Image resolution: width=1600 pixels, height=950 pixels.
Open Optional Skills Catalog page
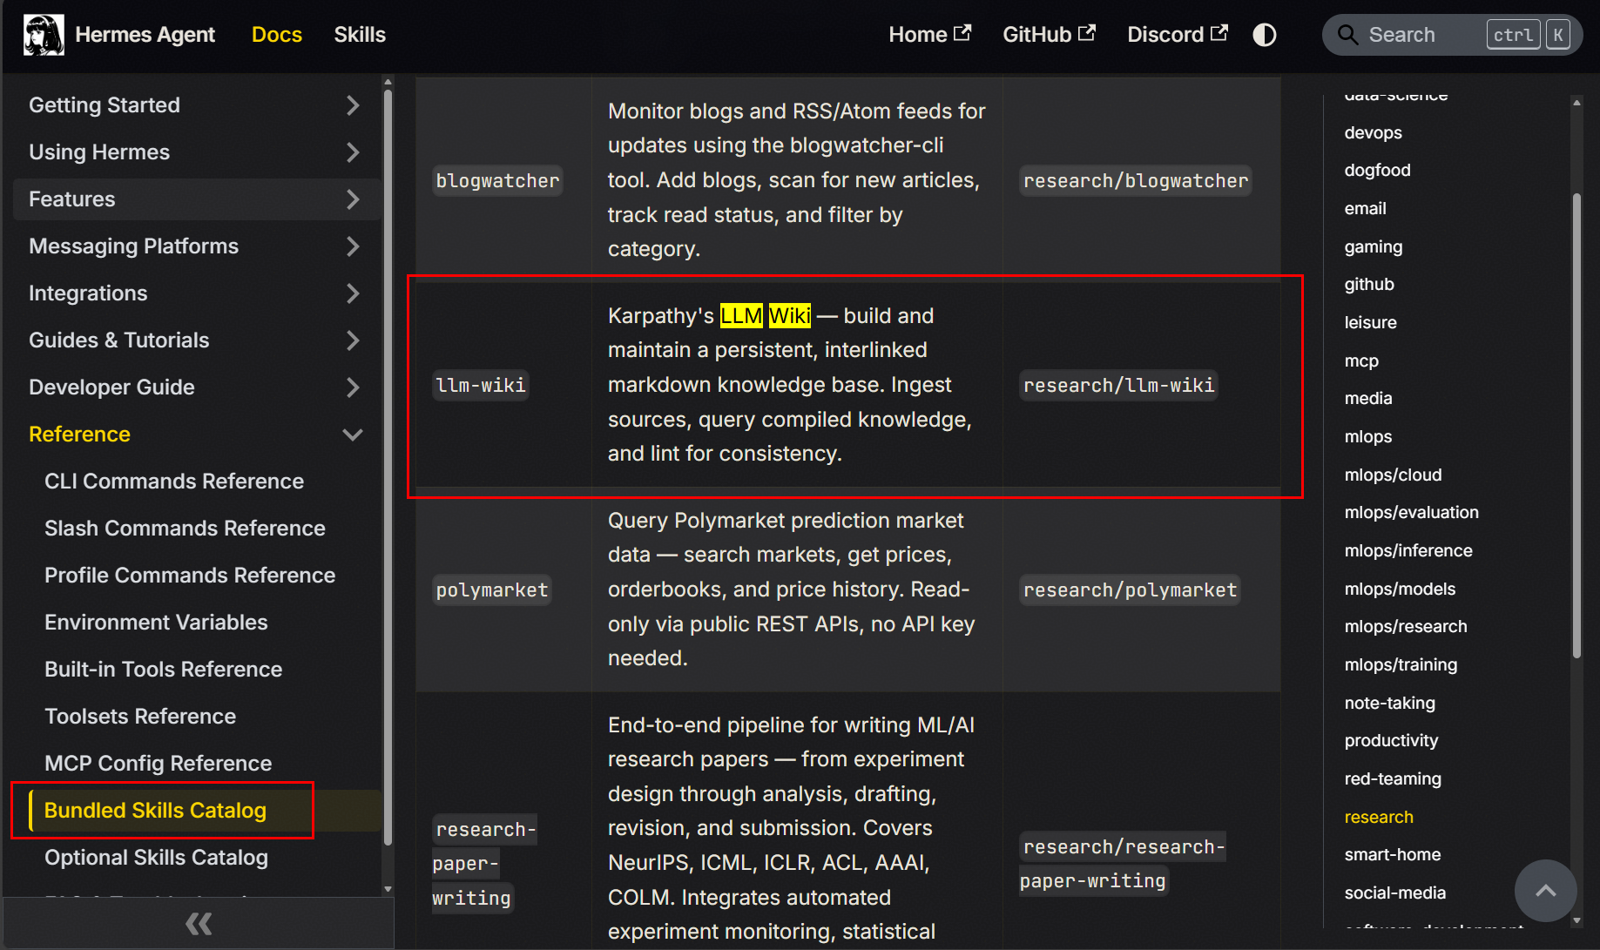[x=156, y=858]
